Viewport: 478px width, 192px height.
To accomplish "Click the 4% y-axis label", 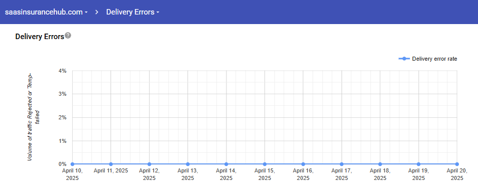I will click(x=63, y=71).
